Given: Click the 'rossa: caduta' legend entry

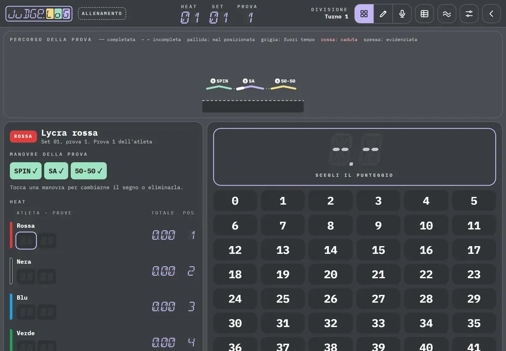Looking at the screenshot, I should pos(339,39).
